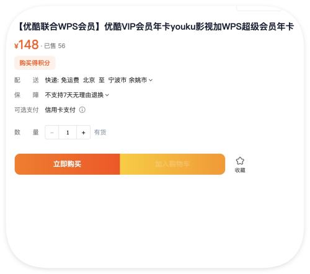This screenshot has width=310, height=274.
Task: Click the 收藏 star icon
Action: click(x=240, y=161)
